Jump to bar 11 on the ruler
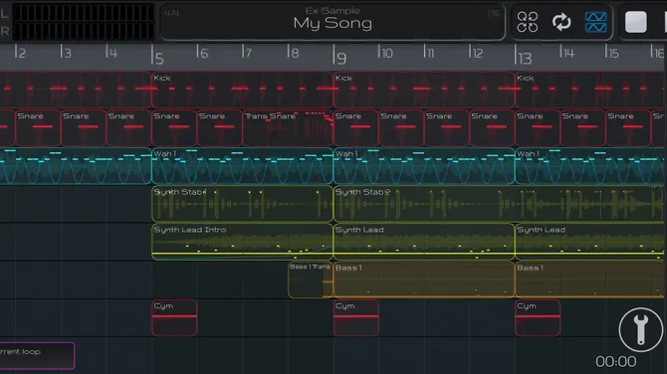Viewport: 667px width, 374px height. coord(429,53)
